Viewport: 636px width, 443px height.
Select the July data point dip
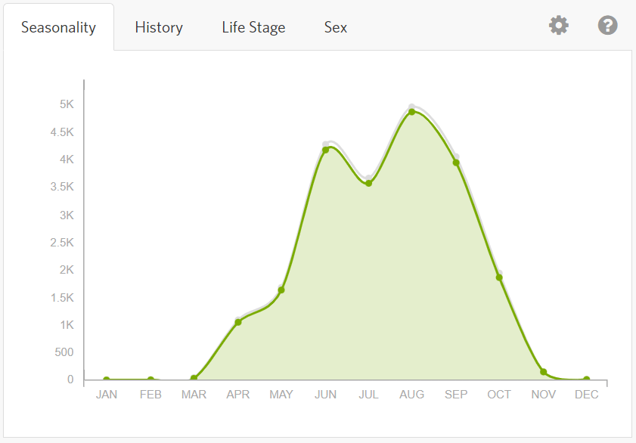click(368, 183)
